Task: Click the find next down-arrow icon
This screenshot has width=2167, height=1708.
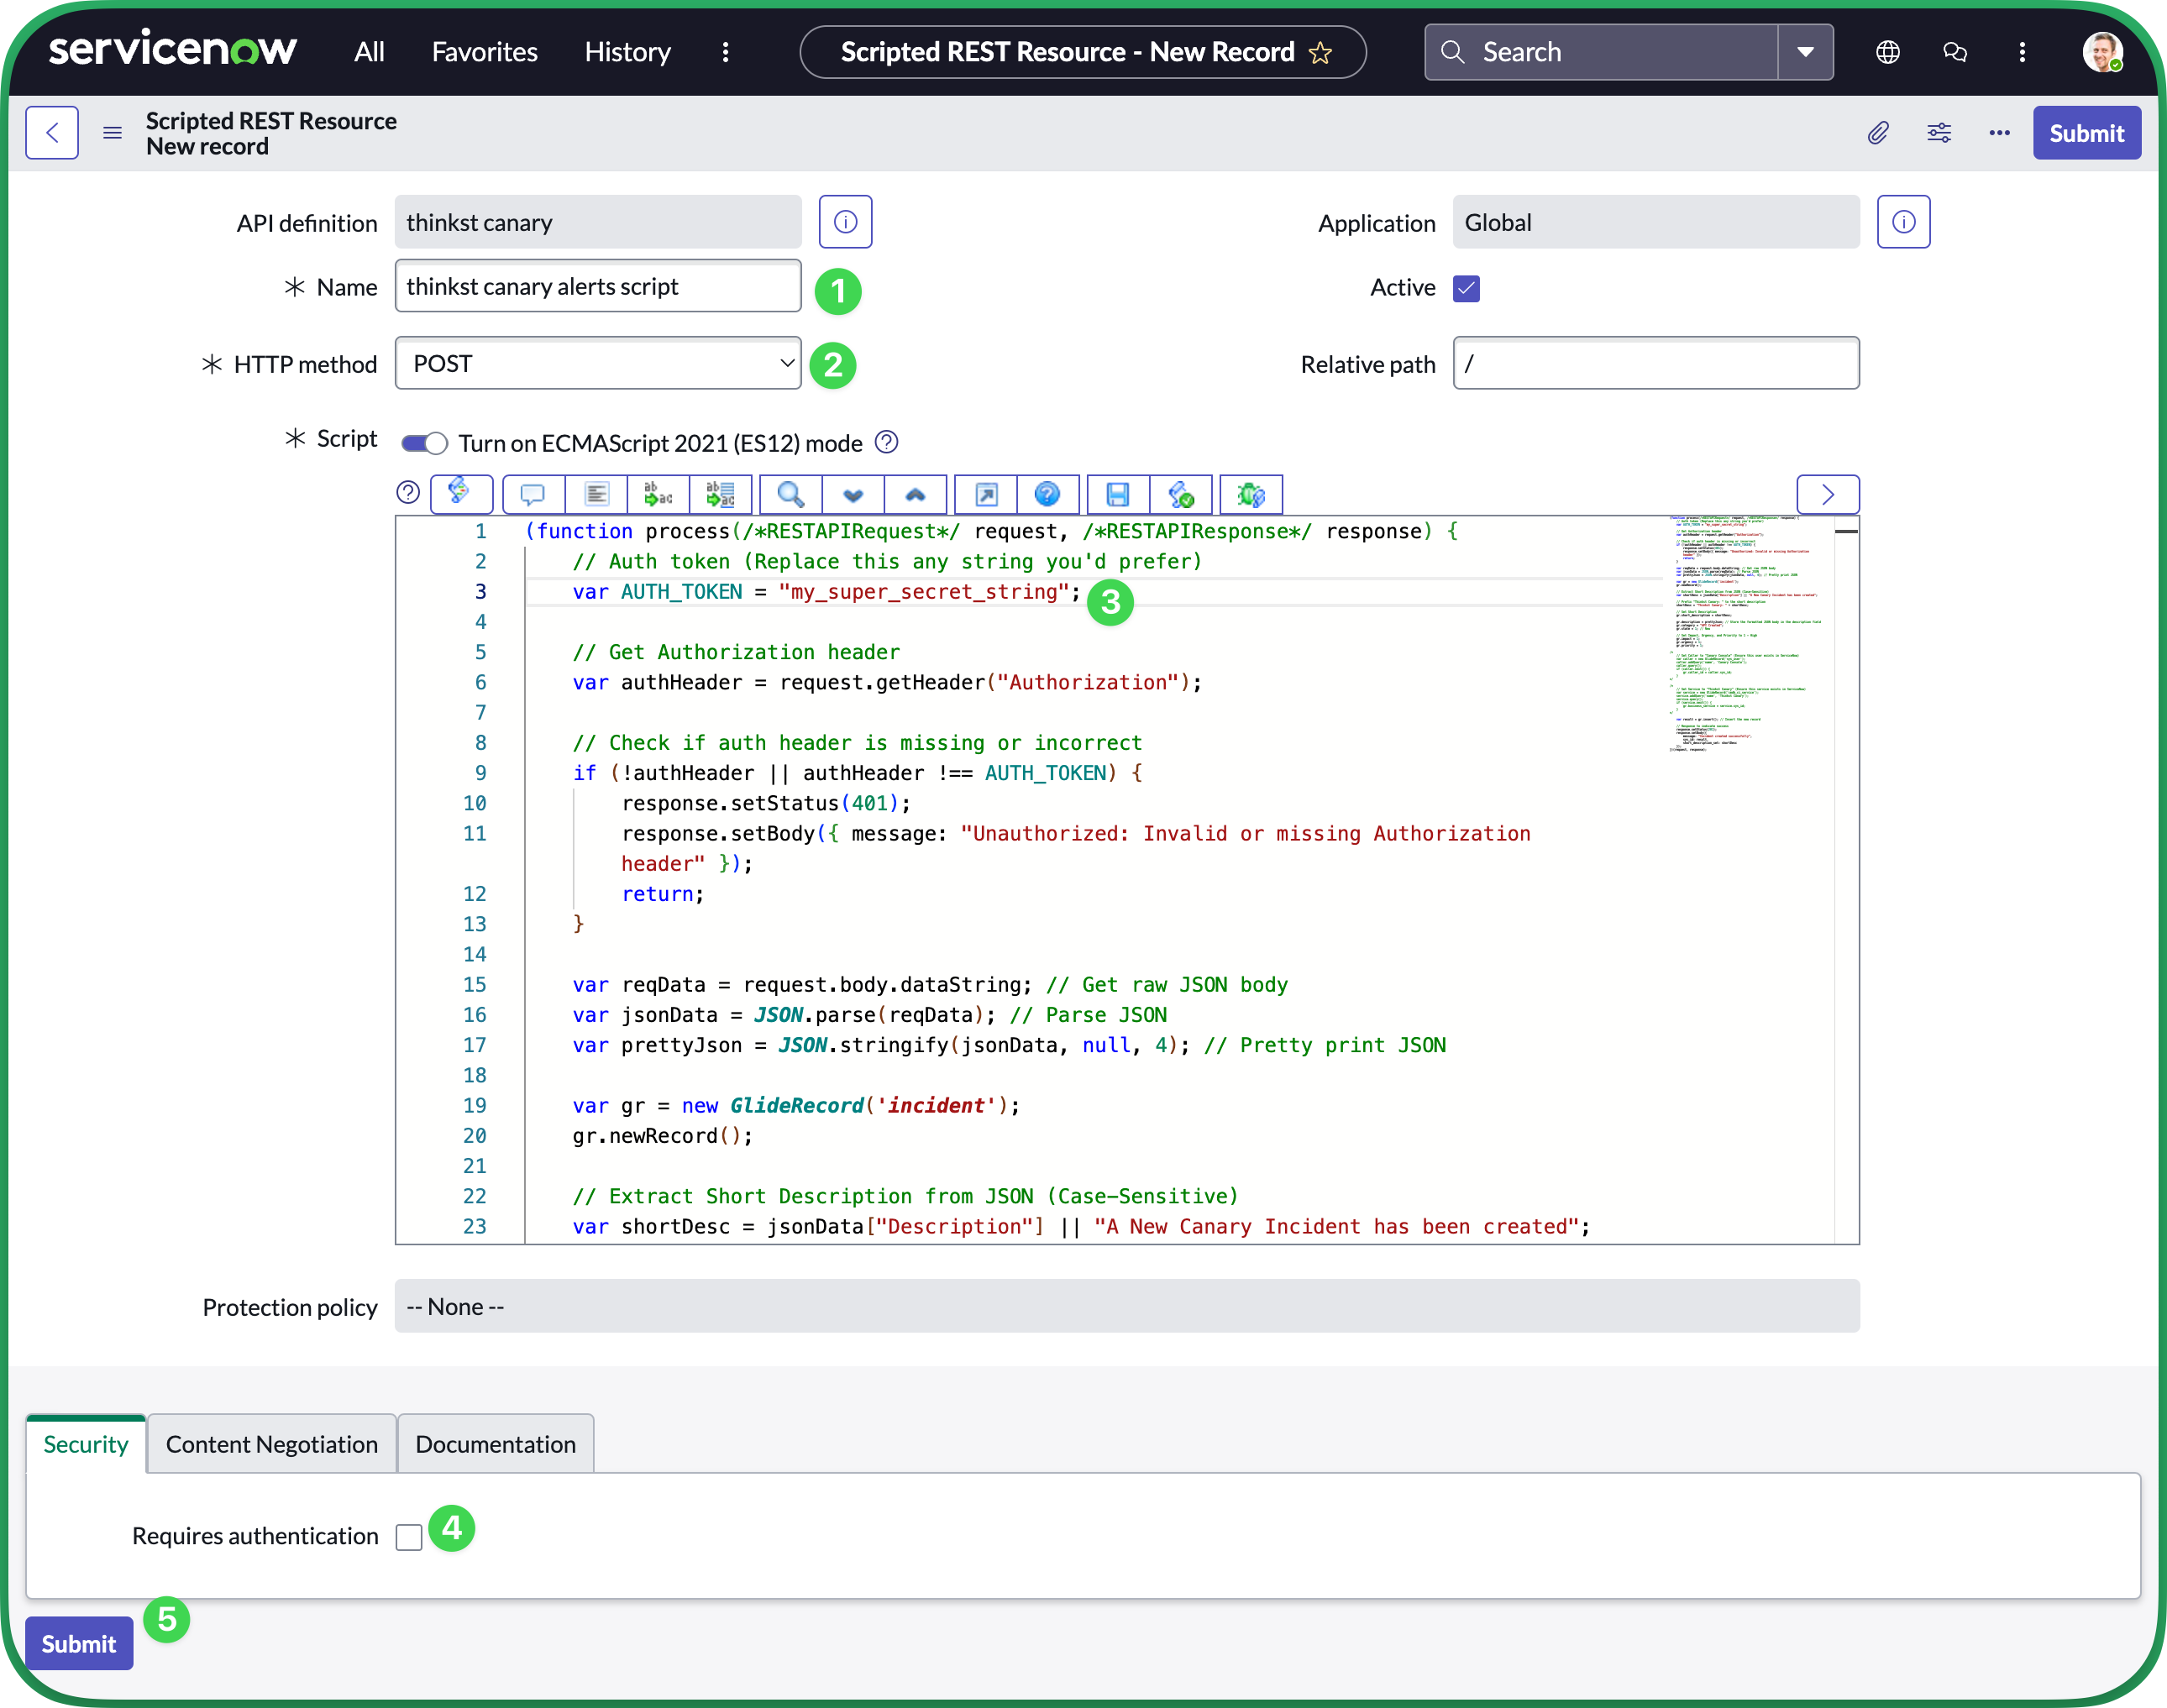Action: pyautogui.click(x=853, y=494)
